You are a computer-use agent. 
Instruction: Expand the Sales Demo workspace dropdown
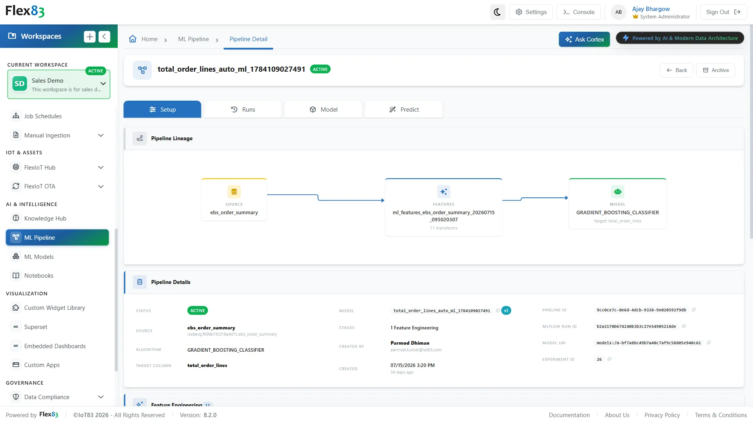pos(103,84)
